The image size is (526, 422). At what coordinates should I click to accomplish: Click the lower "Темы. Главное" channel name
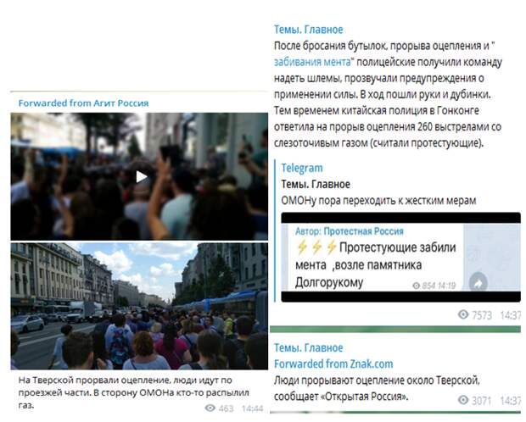[308, 348]
